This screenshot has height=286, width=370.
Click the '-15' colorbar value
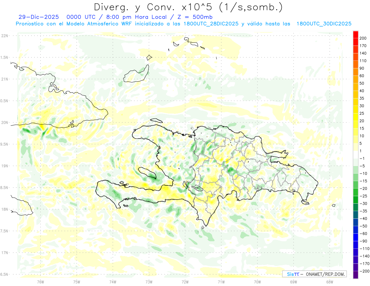[363, 181]
